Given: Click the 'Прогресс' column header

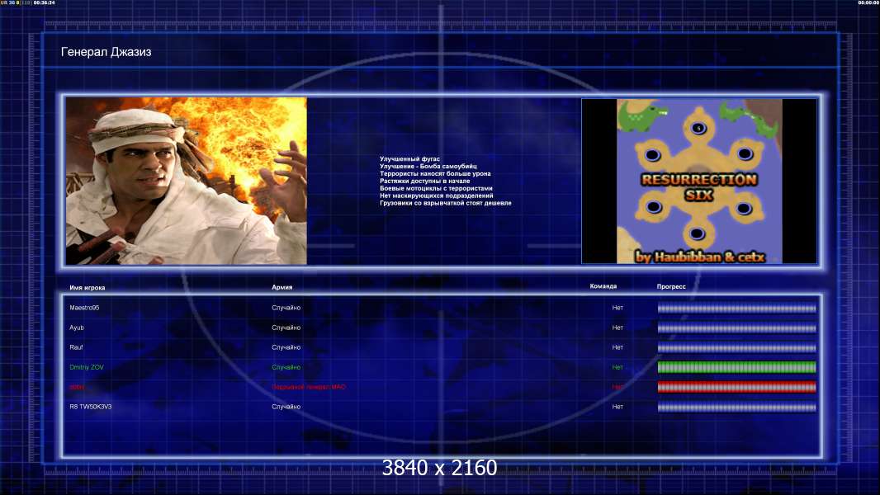Looking at the screenshot, I should (671, 286).
